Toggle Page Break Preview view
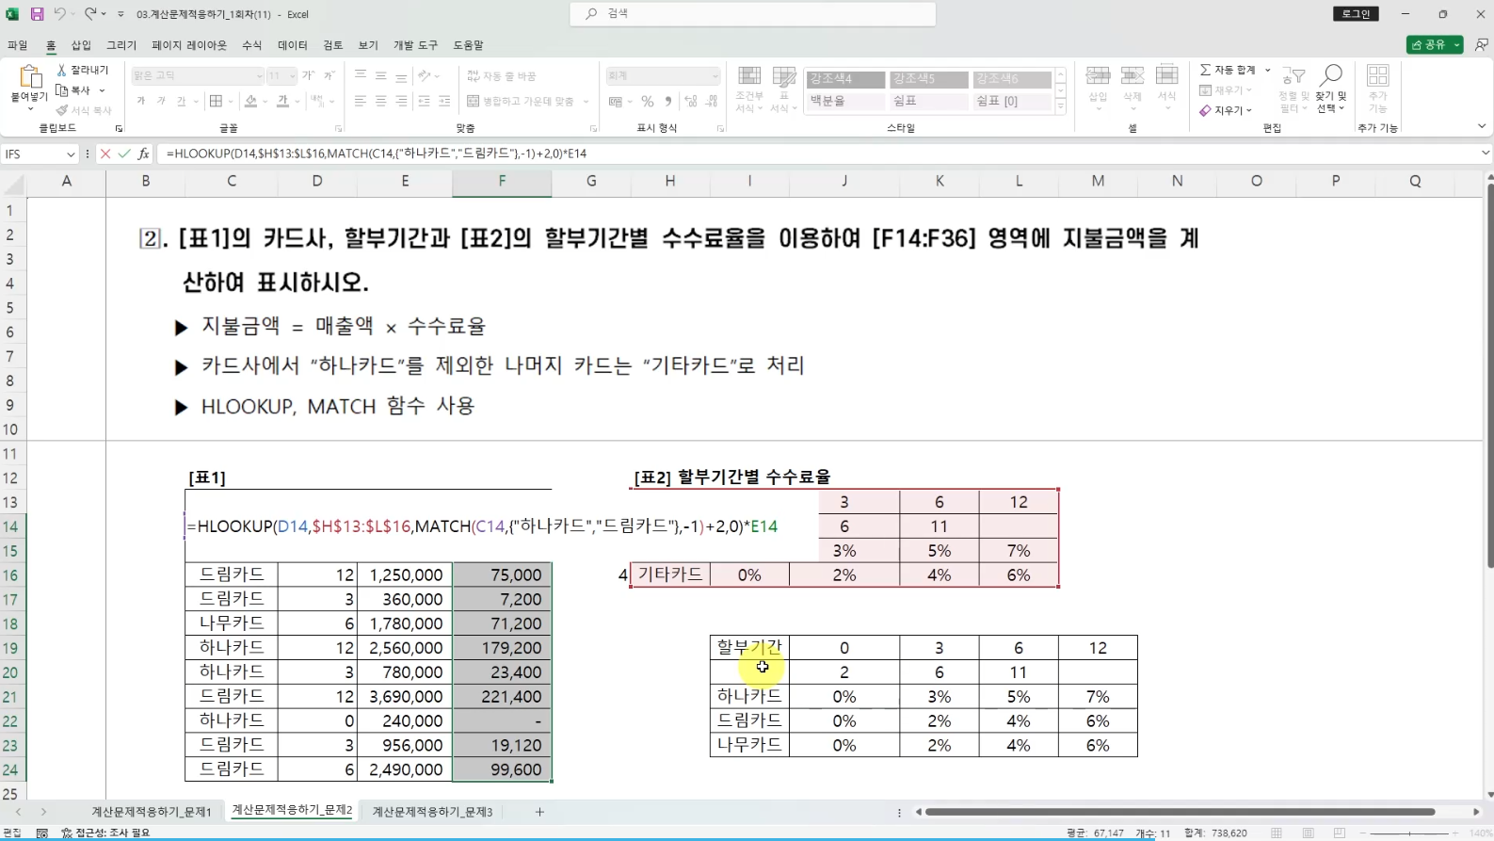 (1339, 833)
